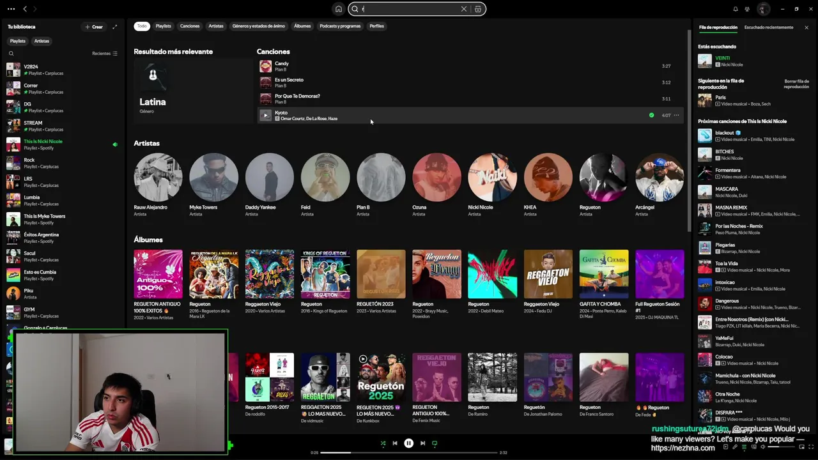Screen dimensions: 818x460
Task: Click the play button on the Kyoto row
Action: pos(265,116)
